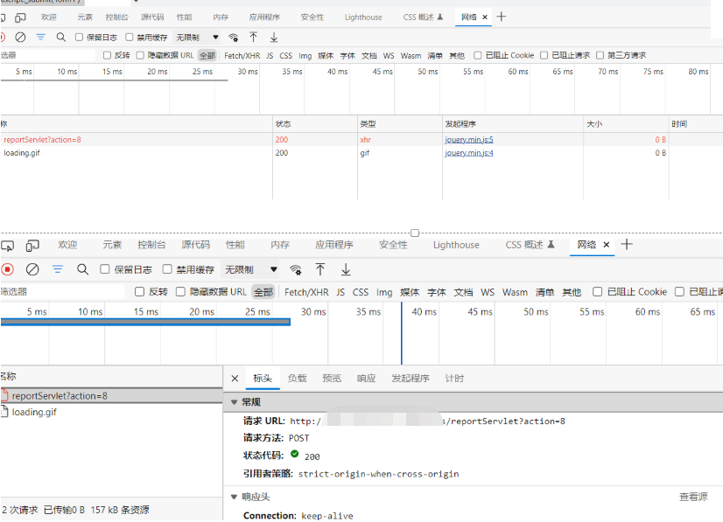This screenshot has height=522, width=723.
Task: Collapse the 常规 section
Action: 235,402
